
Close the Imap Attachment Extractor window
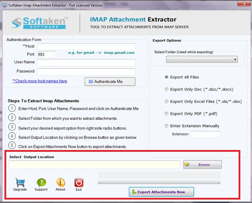coord(244,3)
